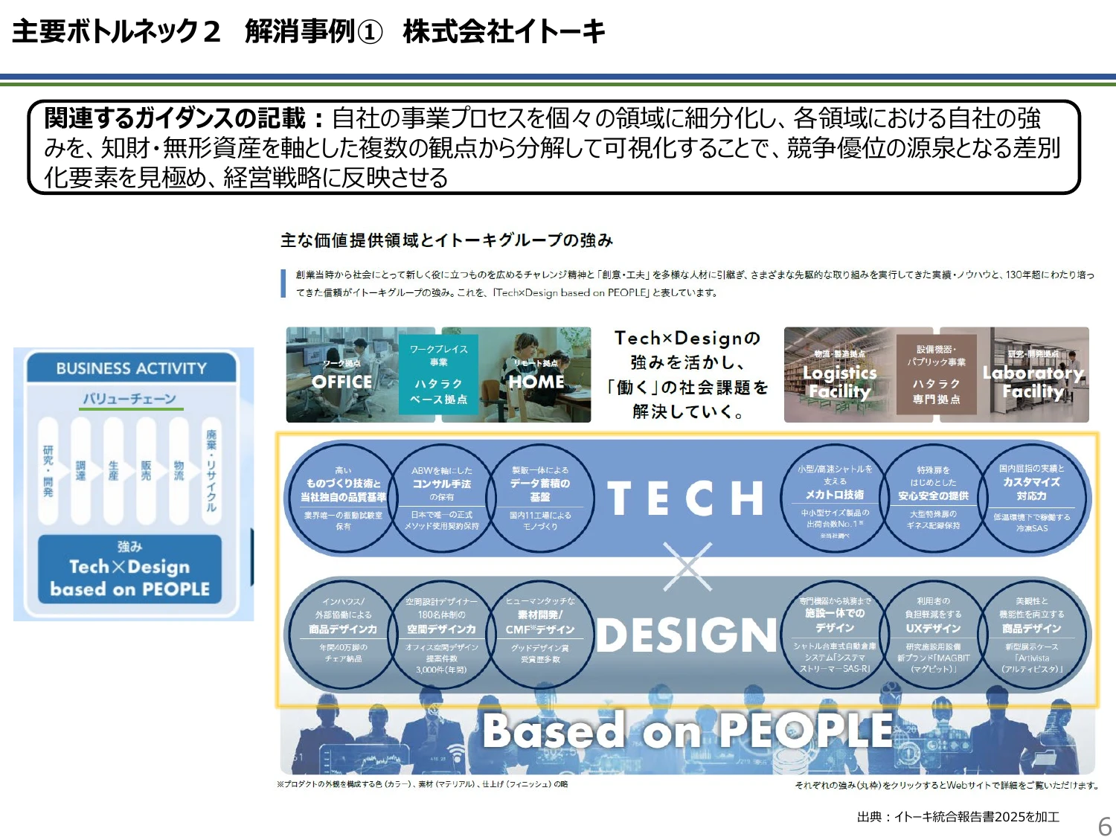Screen dimensions: 1116x837
Task: Click the Tech×Designの強みを活かし text block
Action: click(x=687, y=374)
